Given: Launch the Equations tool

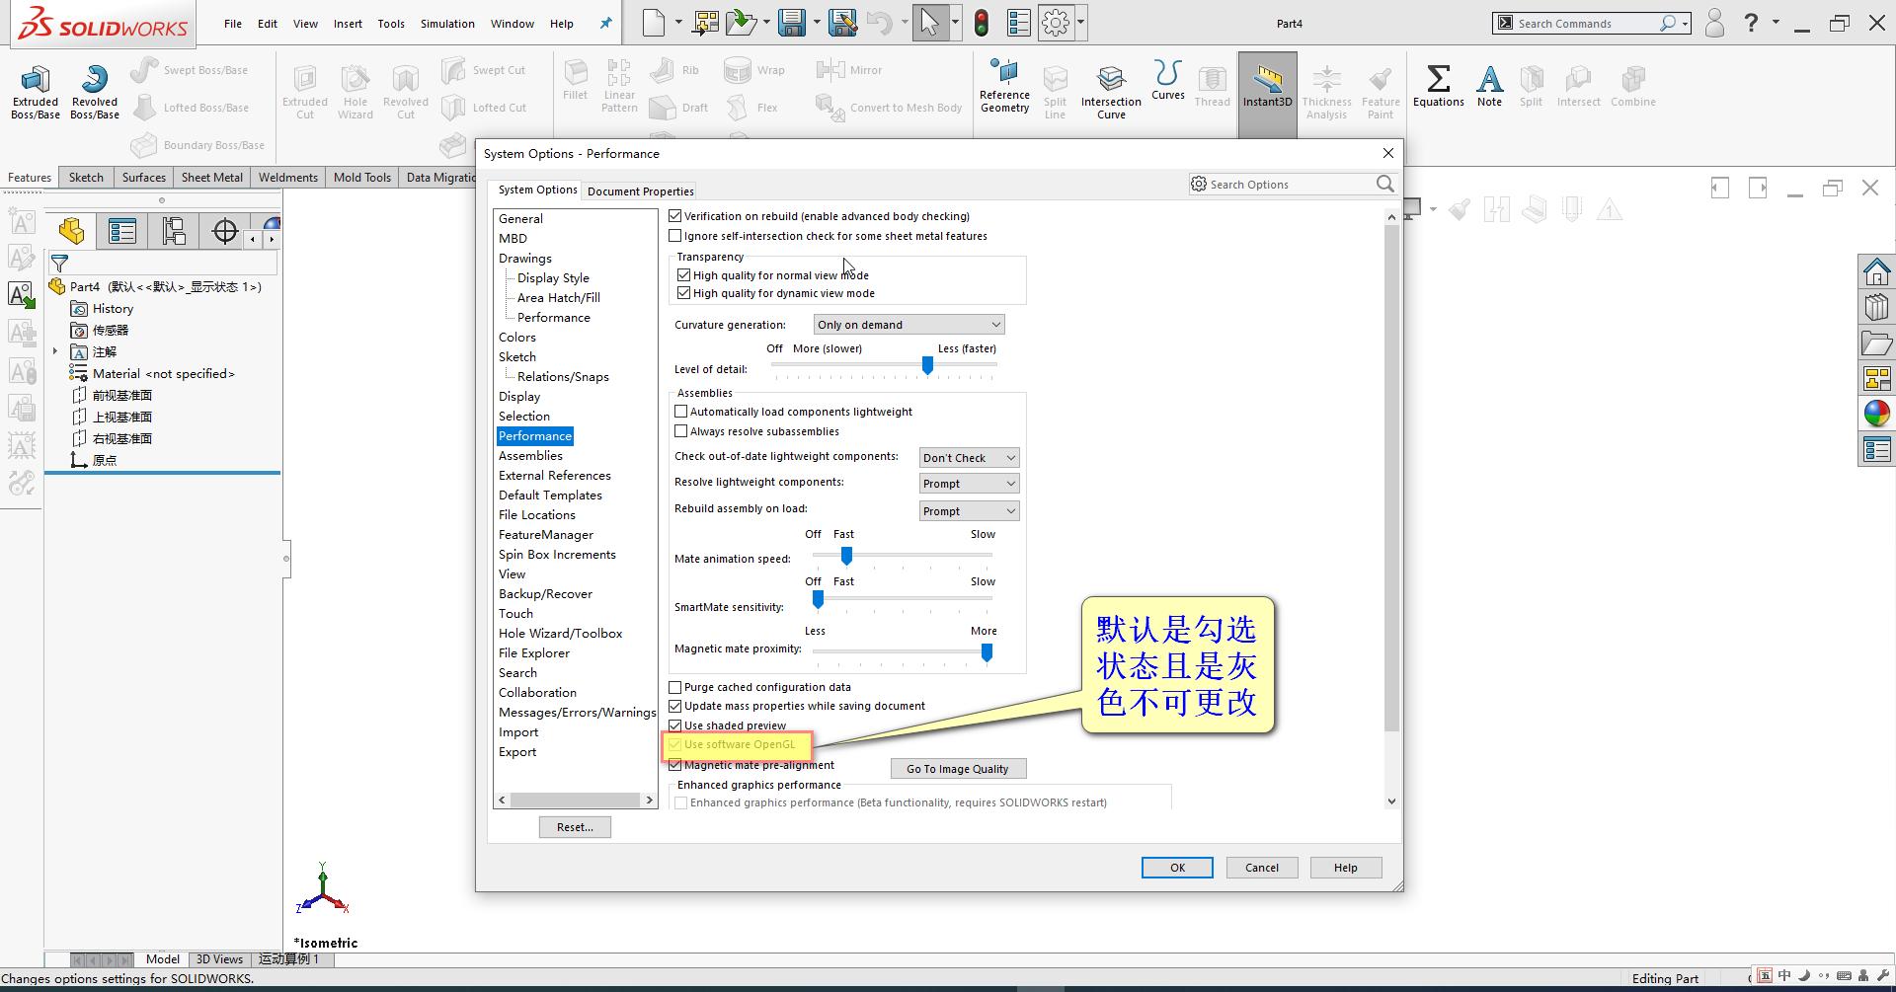Looking at the screenshot, I should [1438, 87].
